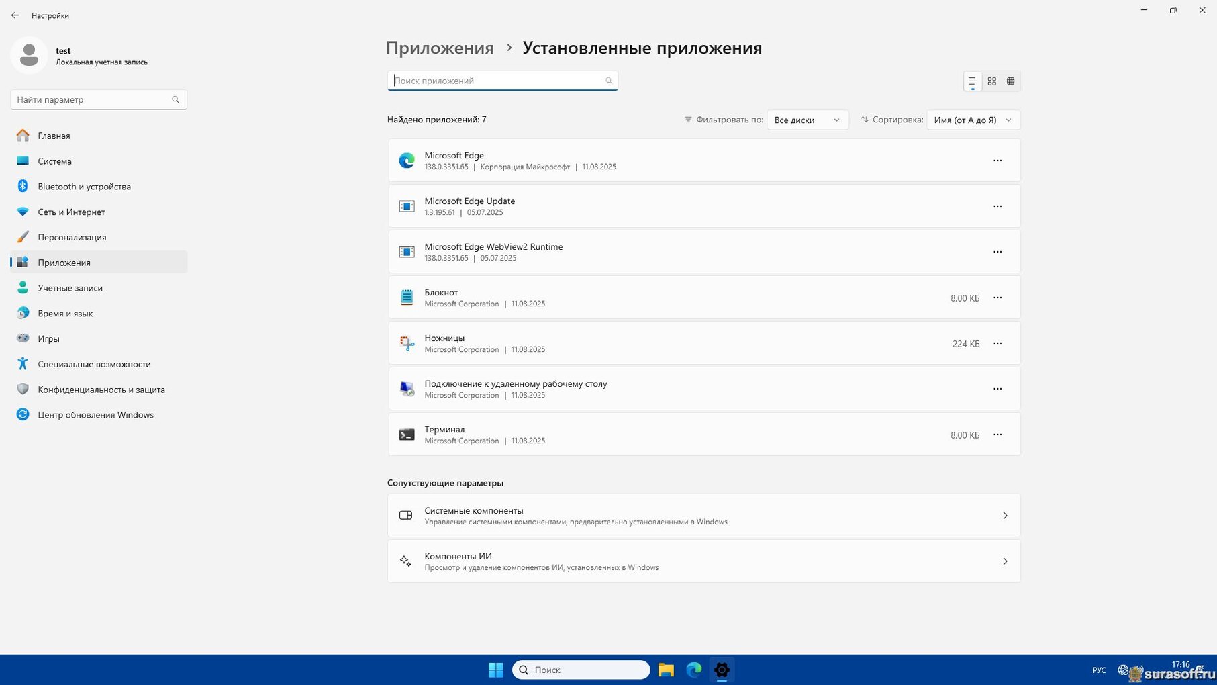
Task: Click the Сопутствующие параметры heading
Action: click(x=445, y=483)
